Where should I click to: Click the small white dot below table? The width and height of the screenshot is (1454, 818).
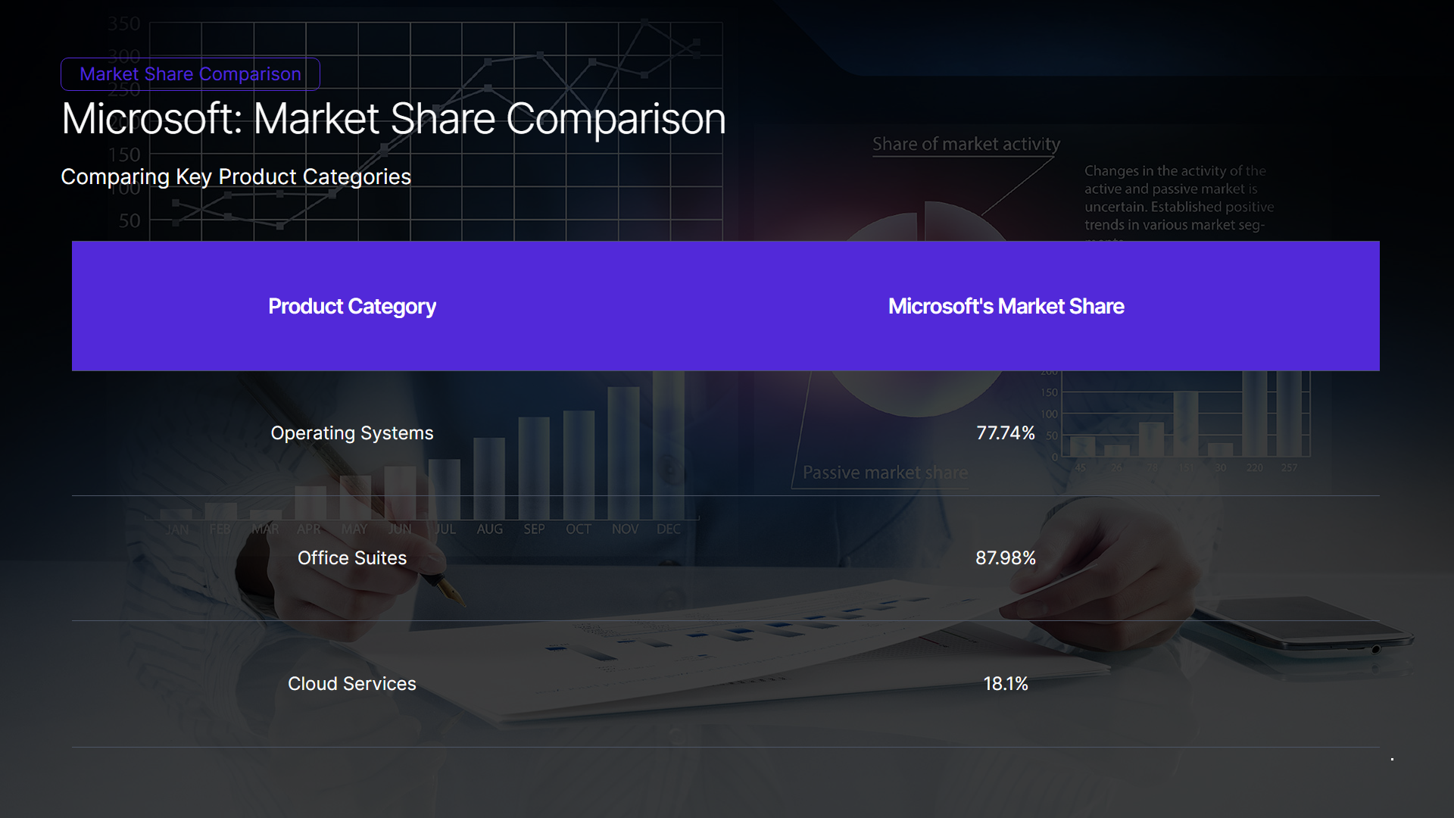1392,759
